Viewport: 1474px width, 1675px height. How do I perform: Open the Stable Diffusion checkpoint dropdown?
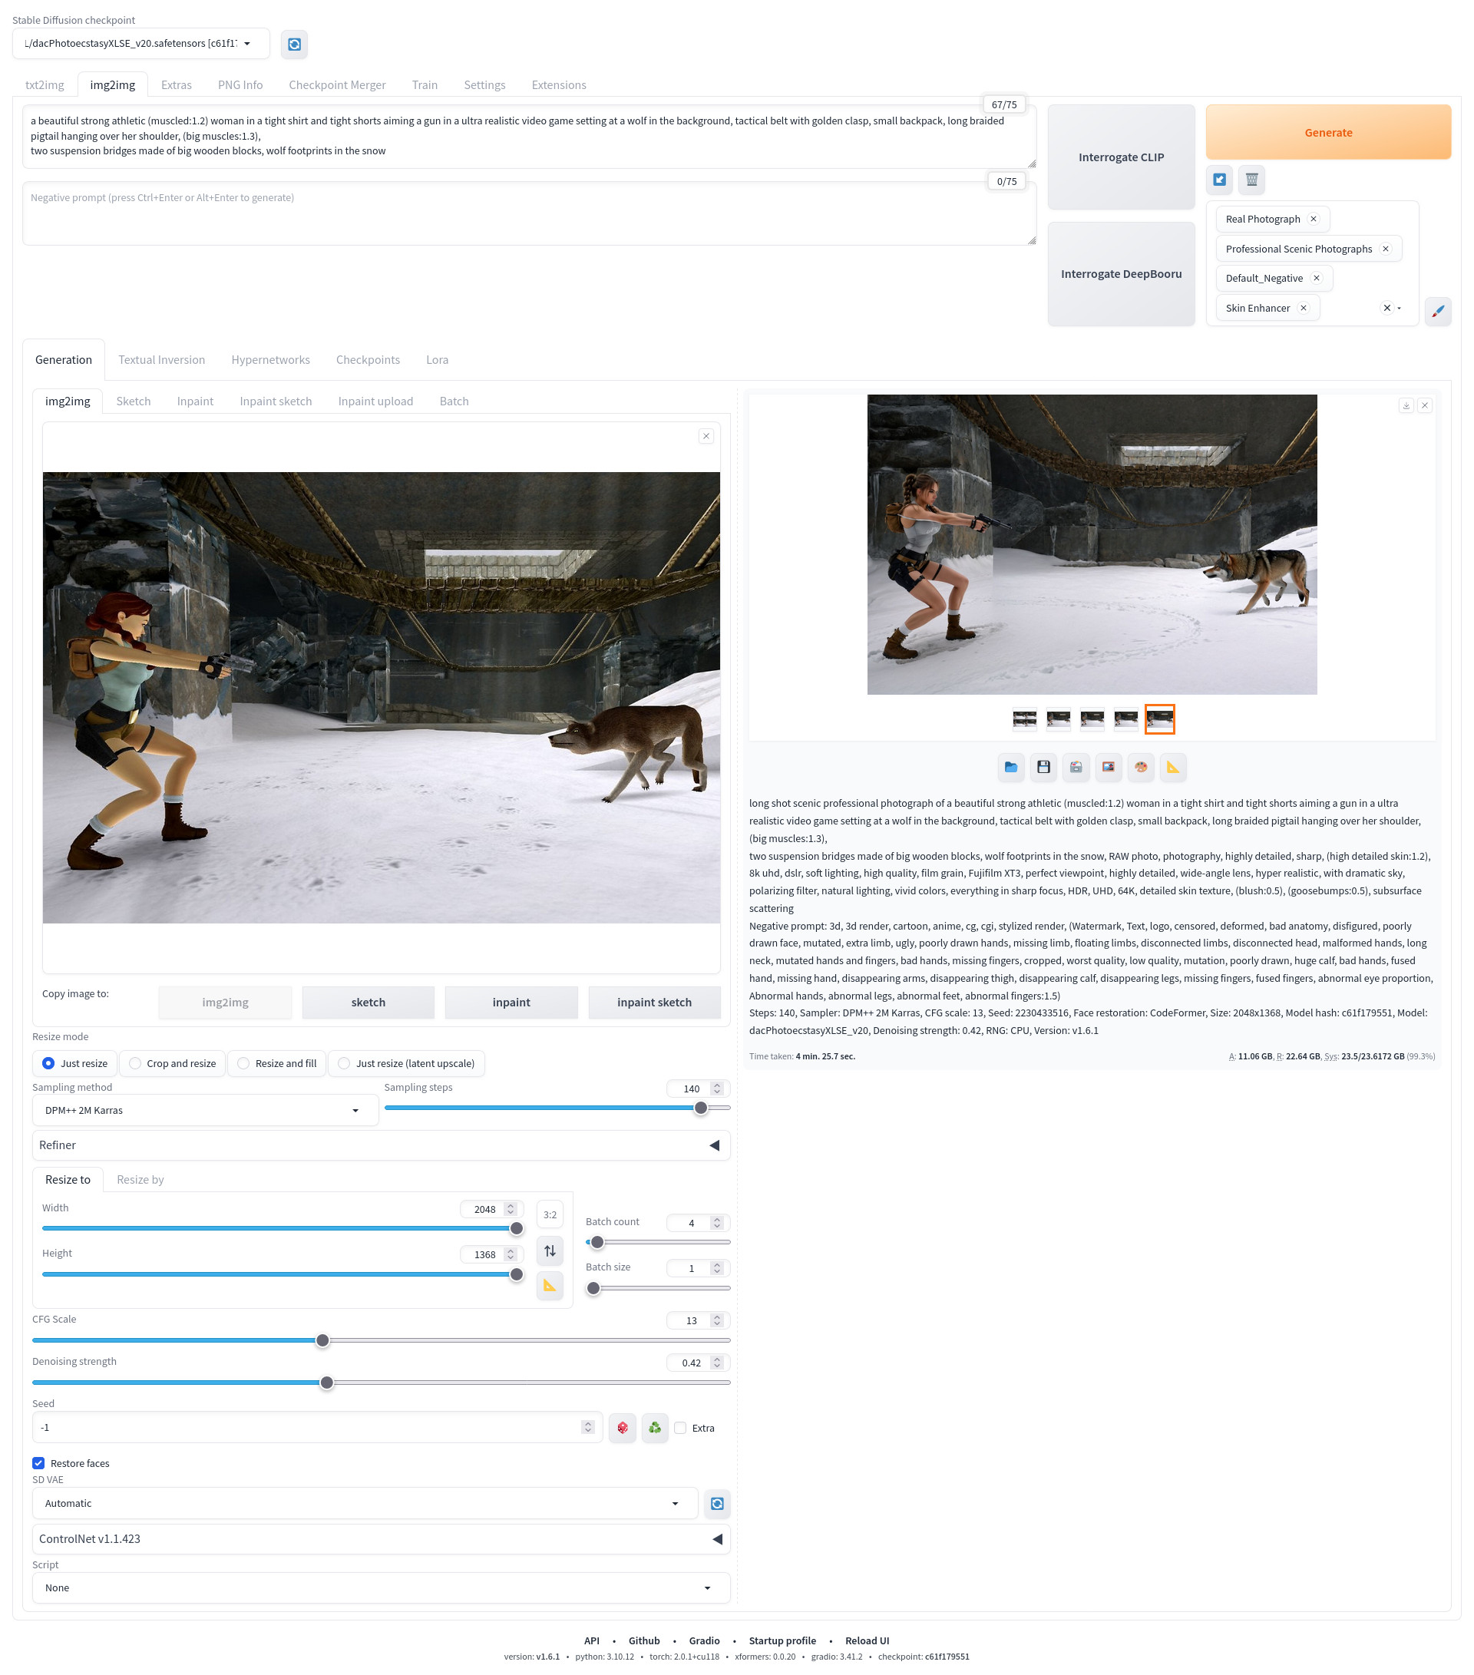tap(141, 44)
